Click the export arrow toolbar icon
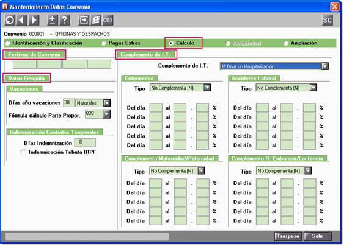344x246 pixels. (x=84, y=20)
